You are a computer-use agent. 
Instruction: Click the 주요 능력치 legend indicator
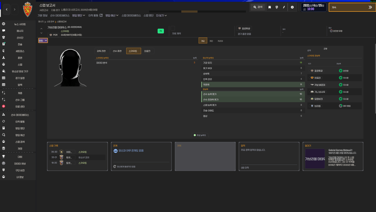[200, 135]
